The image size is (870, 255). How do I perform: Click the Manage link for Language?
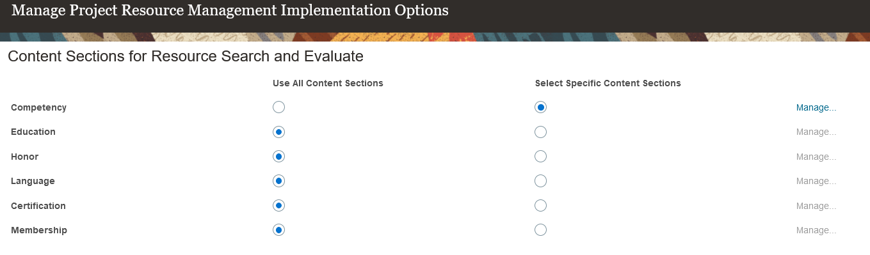(816, 181)
